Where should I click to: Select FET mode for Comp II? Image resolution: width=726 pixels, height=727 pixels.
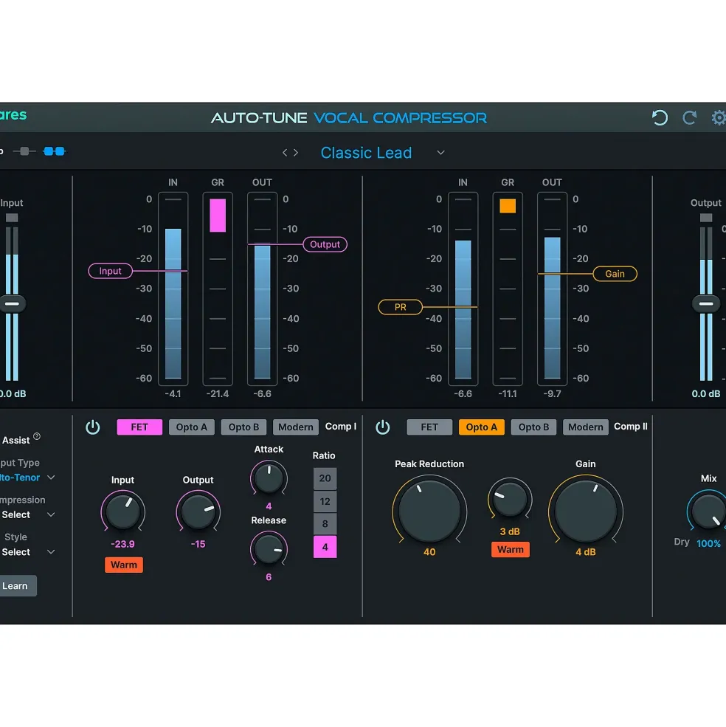click(429, 427)
